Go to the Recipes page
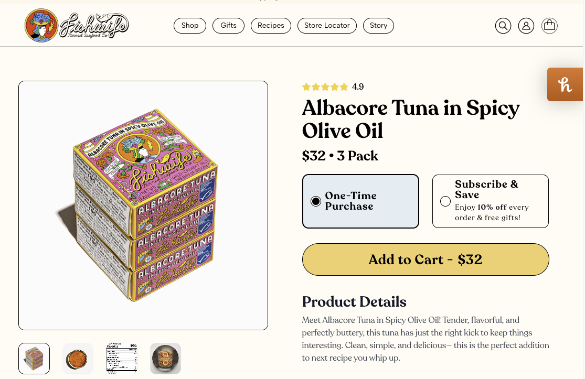The height and width of the screenshot is (379, 585). (271, 25)
